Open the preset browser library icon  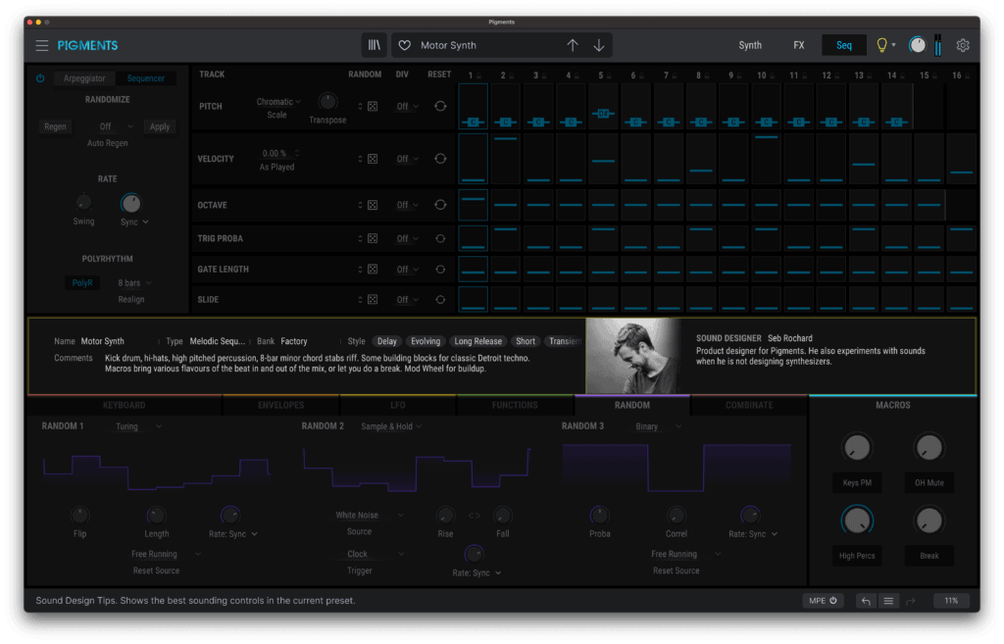click(374, 45)
